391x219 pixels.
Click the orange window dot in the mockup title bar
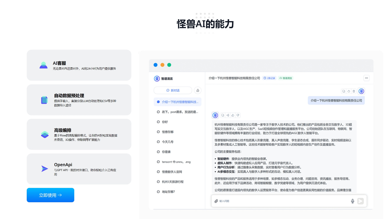click(162, 65)
